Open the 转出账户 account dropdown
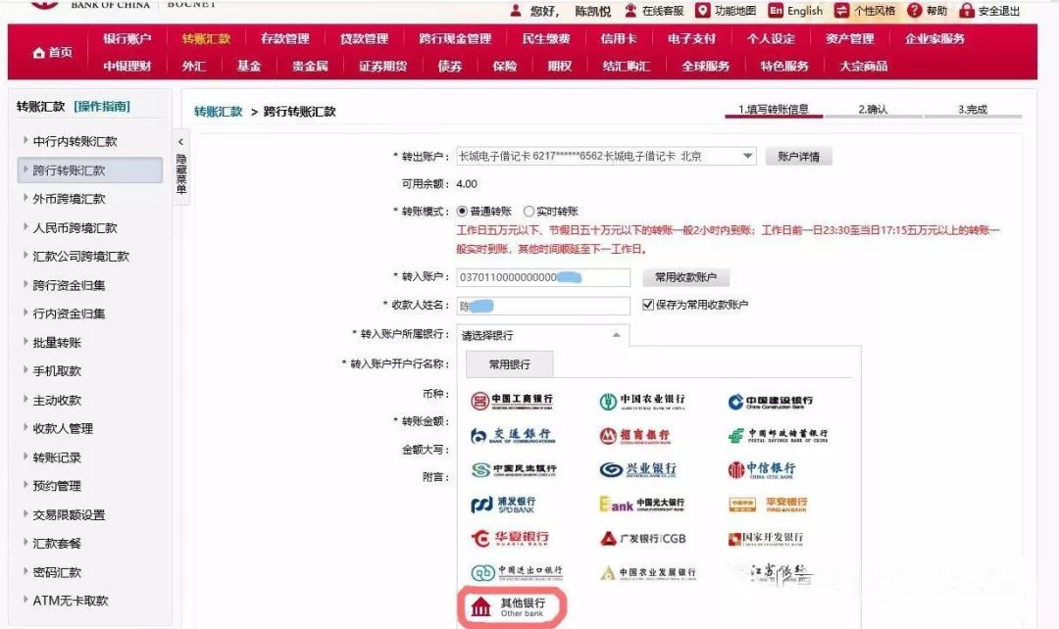This screenshot has width=1059, height=629. (x=606, y=156)
